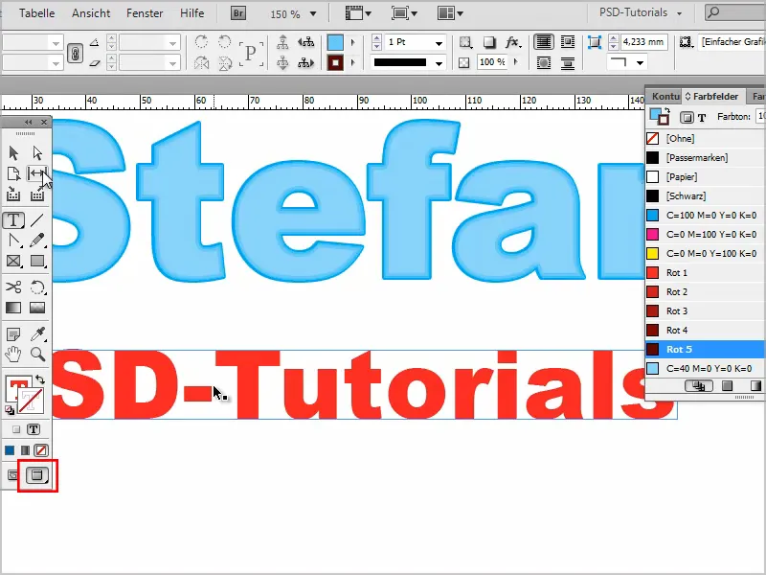Close the toolbox panel

(44, 123)
